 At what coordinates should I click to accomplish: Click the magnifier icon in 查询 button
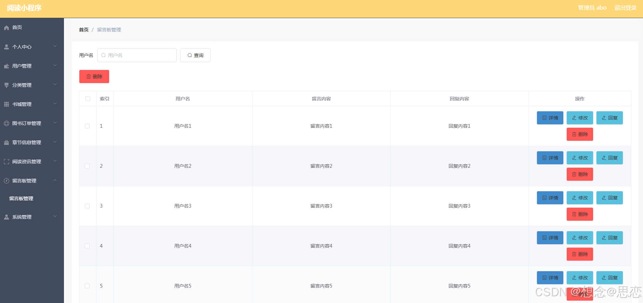[x=189, y=55]
